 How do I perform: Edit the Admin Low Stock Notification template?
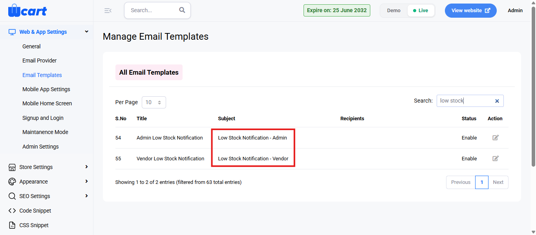pos(496,138)
